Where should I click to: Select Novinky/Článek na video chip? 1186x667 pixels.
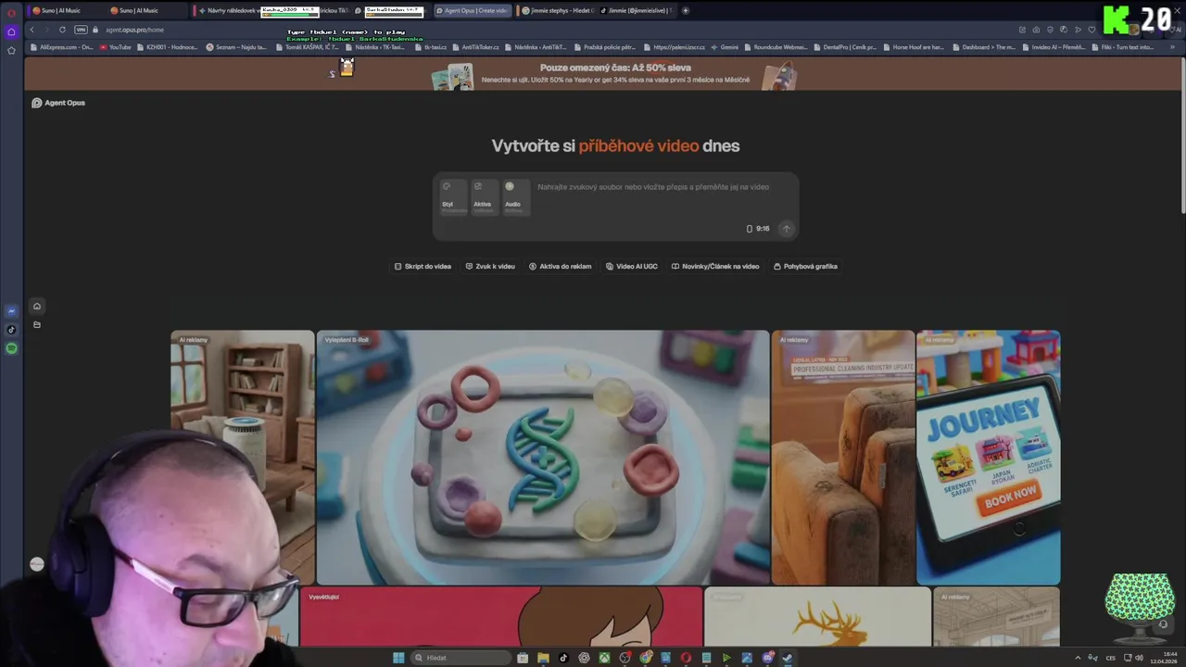point(714,266)
